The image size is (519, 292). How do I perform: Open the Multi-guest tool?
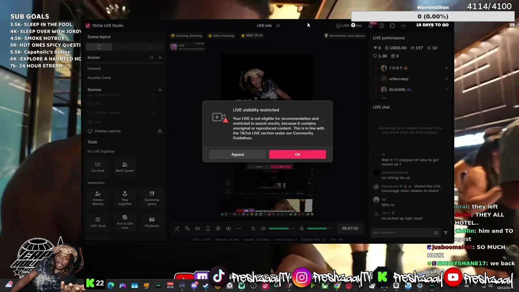coord(124,167)
